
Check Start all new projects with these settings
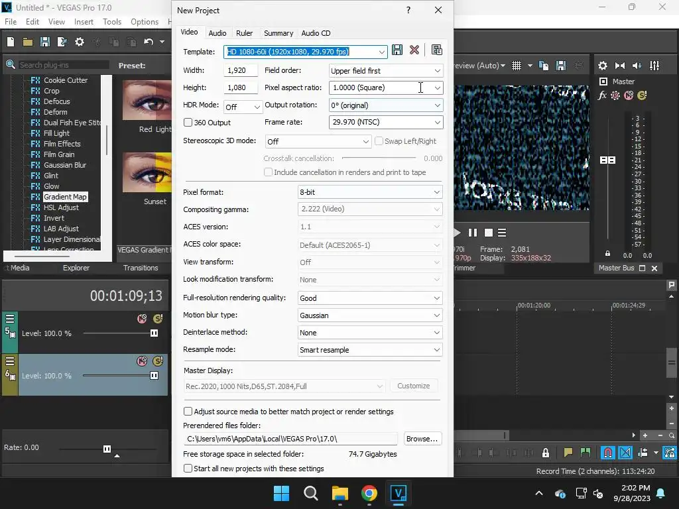pos(188,469)
